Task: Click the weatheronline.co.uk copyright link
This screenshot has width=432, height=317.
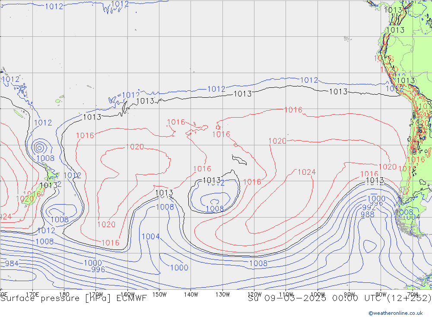Action: (x=396, y=313)
